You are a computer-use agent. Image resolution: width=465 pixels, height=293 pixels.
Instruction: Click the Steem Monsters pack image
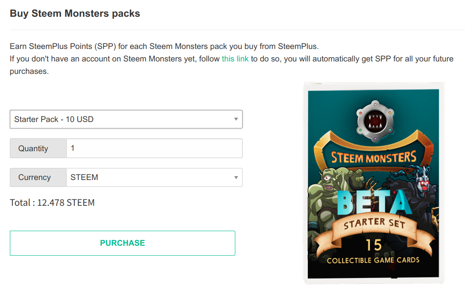[x=374, y=183]
